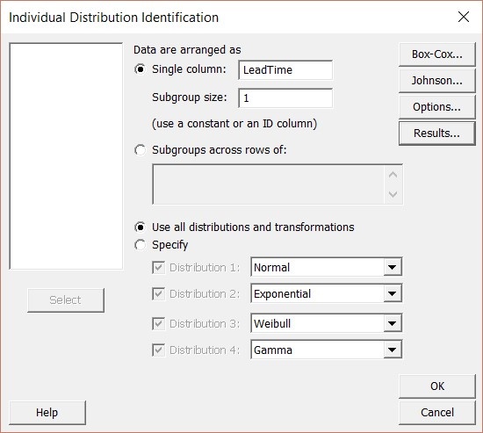Toggle the Distribution 2 checkbox

(159, 294)
